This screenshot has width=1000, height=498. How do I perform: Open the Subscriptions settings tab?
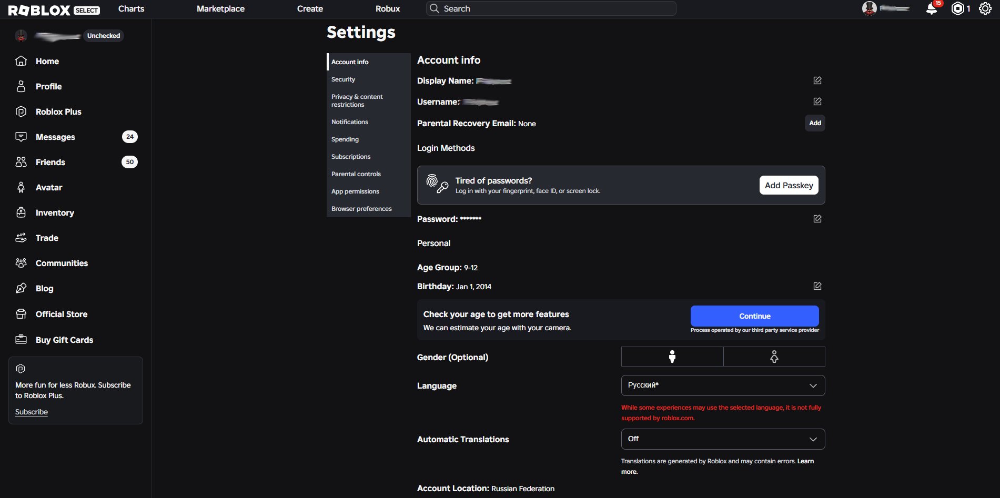pos(368,157)
